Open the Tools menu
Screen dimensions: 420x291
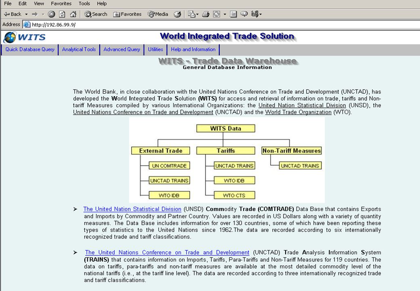pos(84,4)
